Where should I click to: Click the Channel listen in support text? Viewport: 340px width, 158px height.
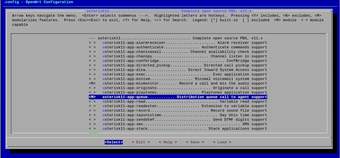click(x=239, y=56)
